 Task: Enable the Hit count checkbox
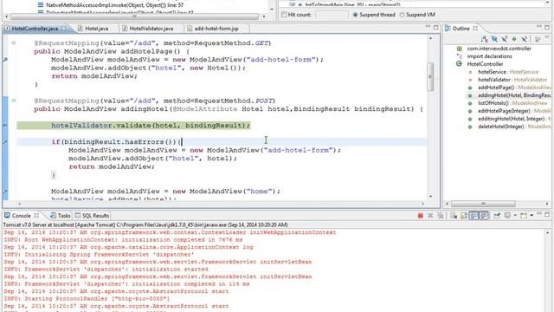point(284,15)
